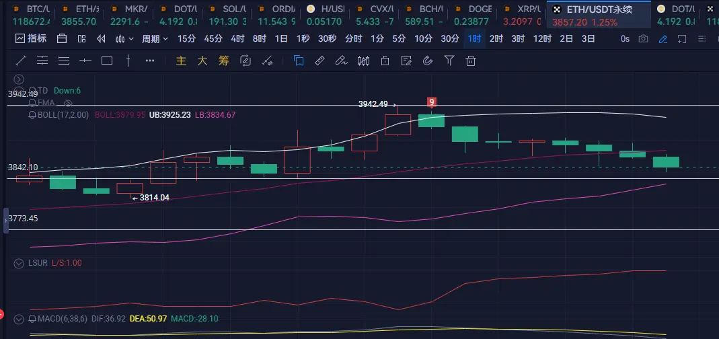Open the SOL/U ticker tab
Image resolution: width=719 pixels, height=339 pixels.
229,15
